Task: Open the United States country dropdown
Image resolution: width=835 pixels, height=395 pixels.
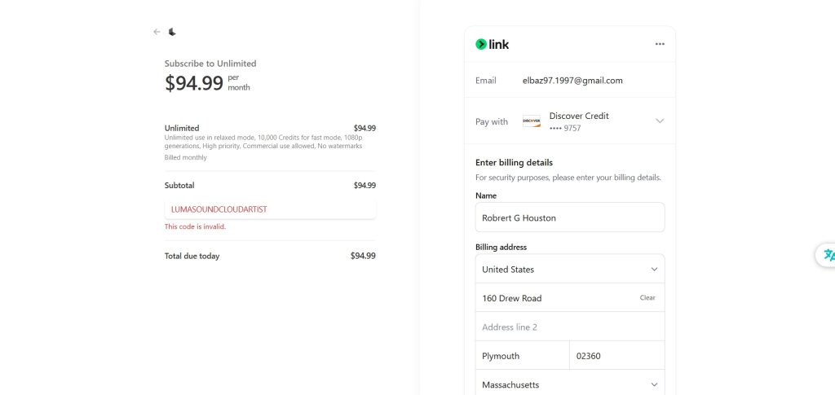Action: tap(570, 270)
